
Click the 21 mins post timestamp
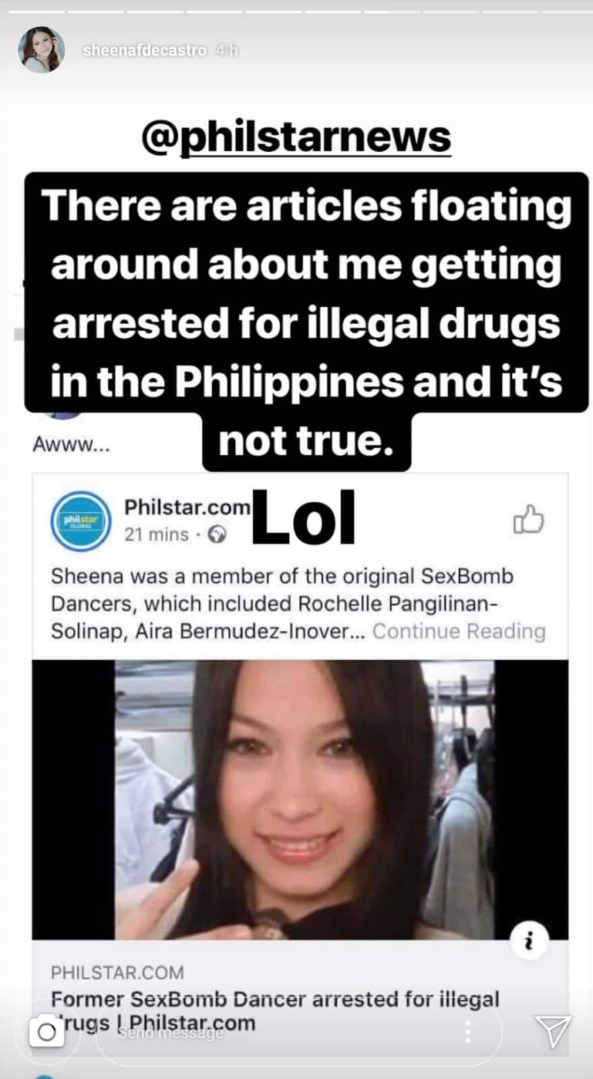coord(156,535)
